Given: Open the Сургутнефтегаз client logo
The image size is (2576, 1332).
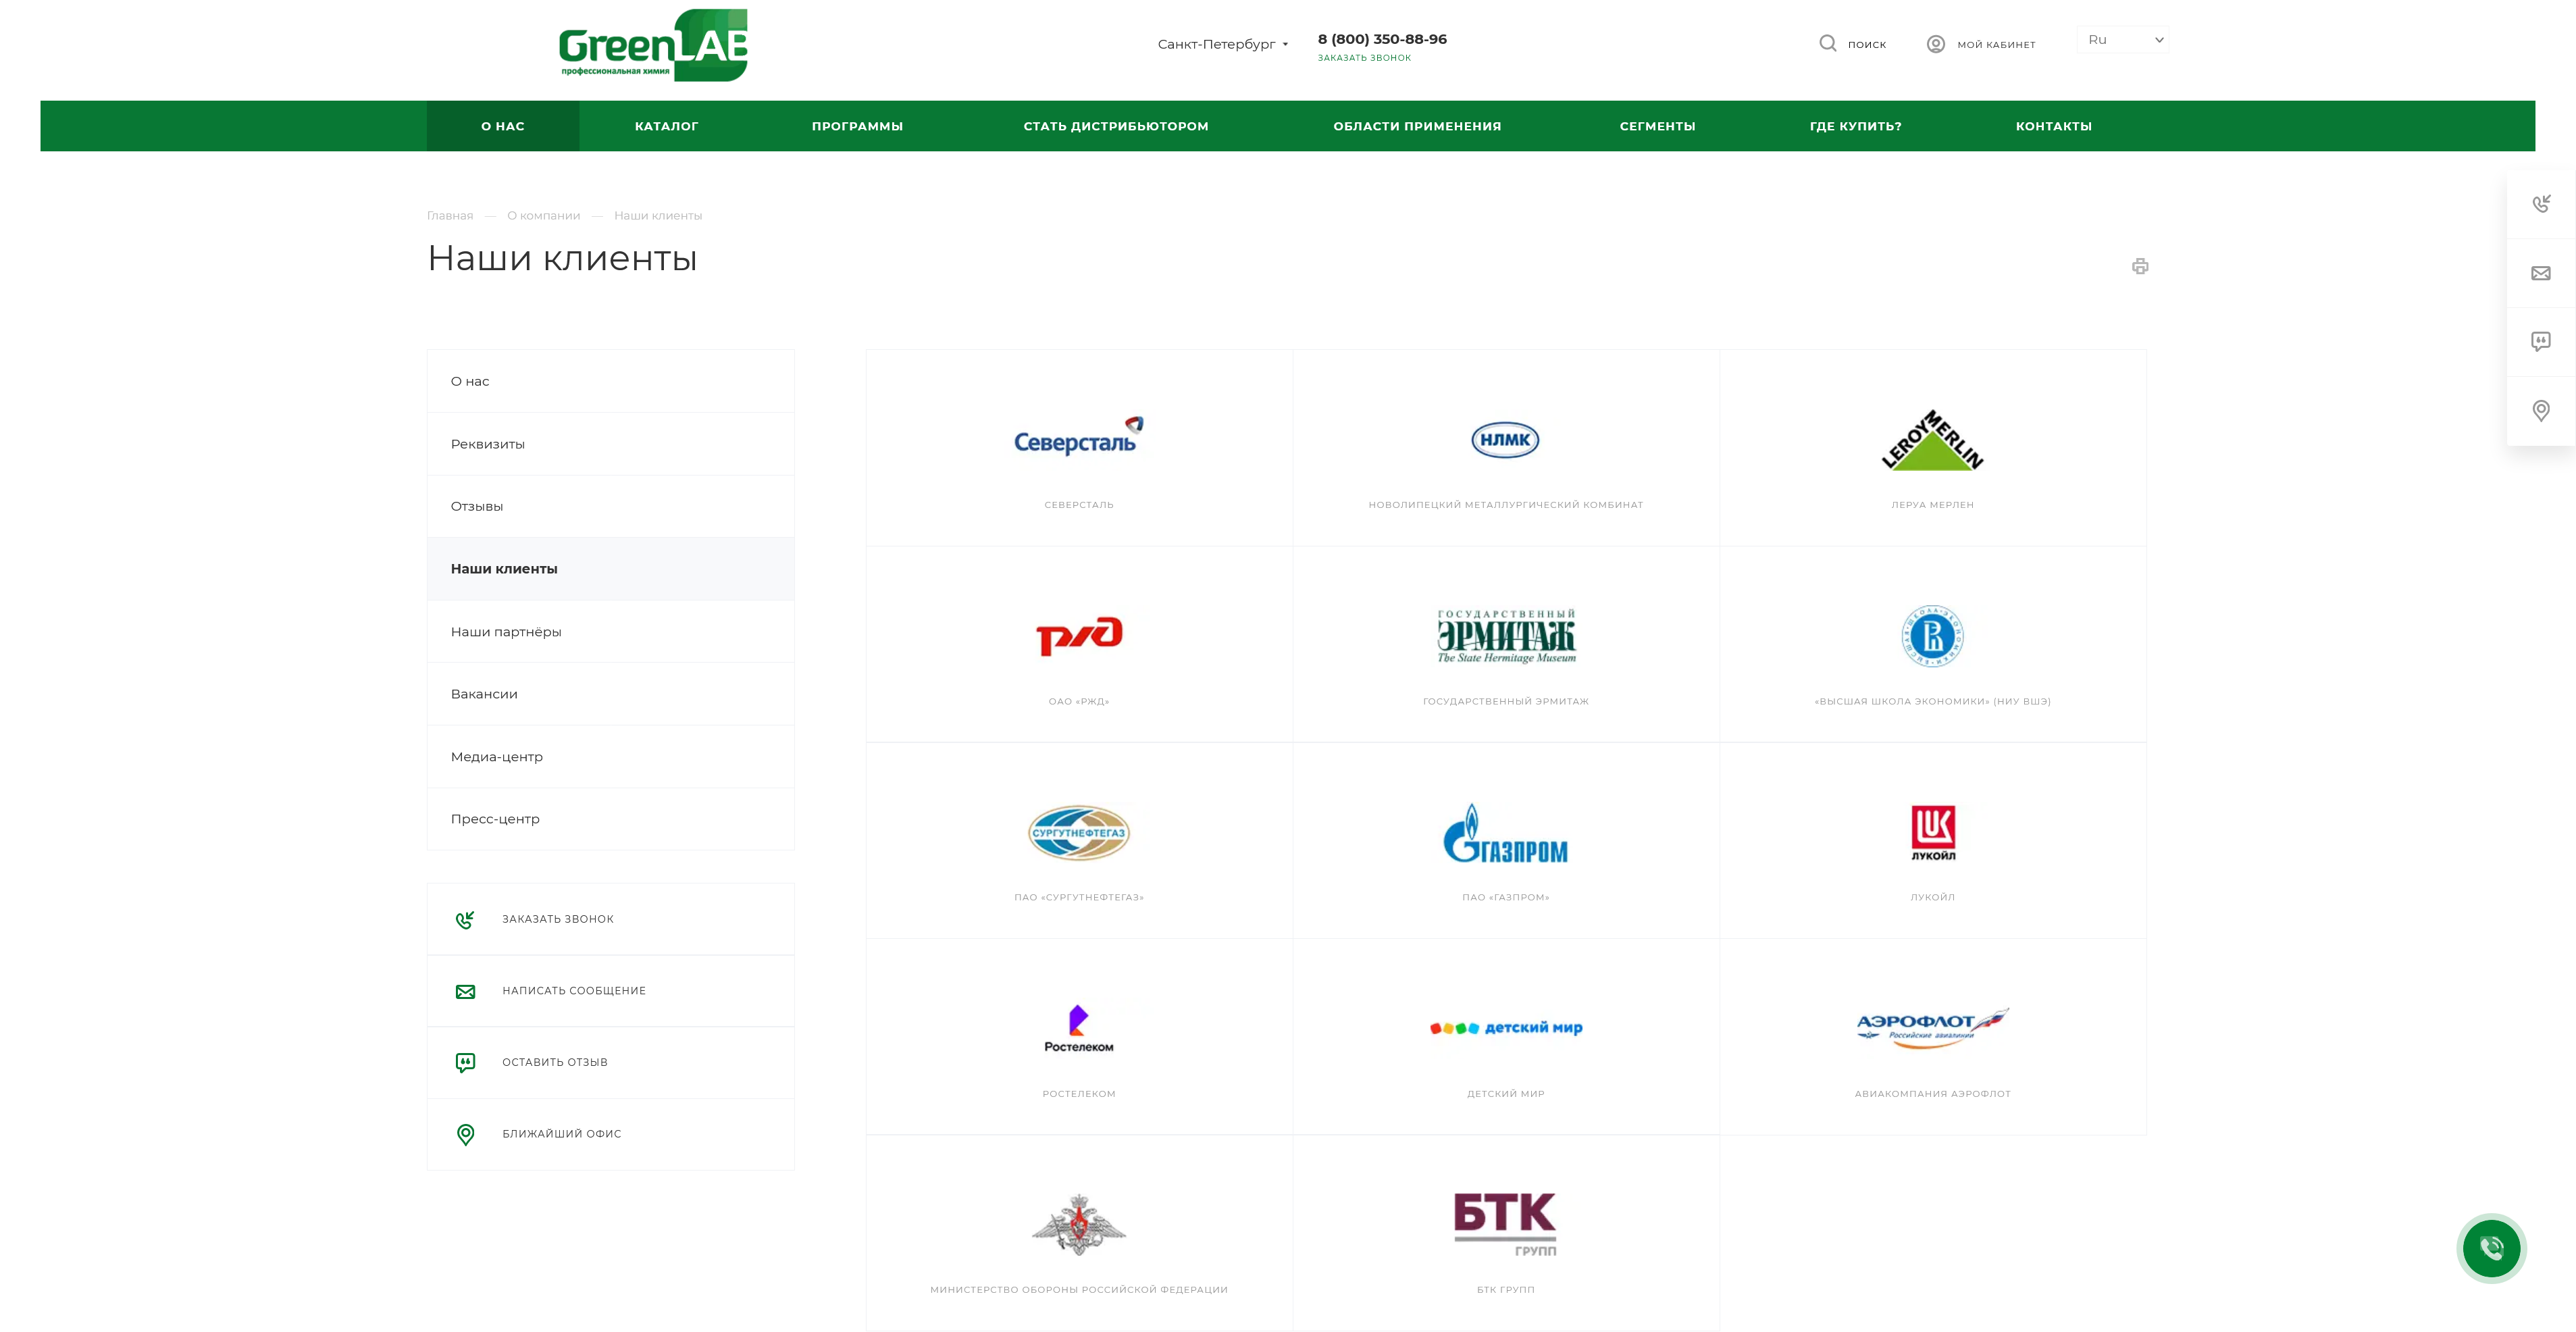Looking at the screenshot, I should [x=1078, y=833].
